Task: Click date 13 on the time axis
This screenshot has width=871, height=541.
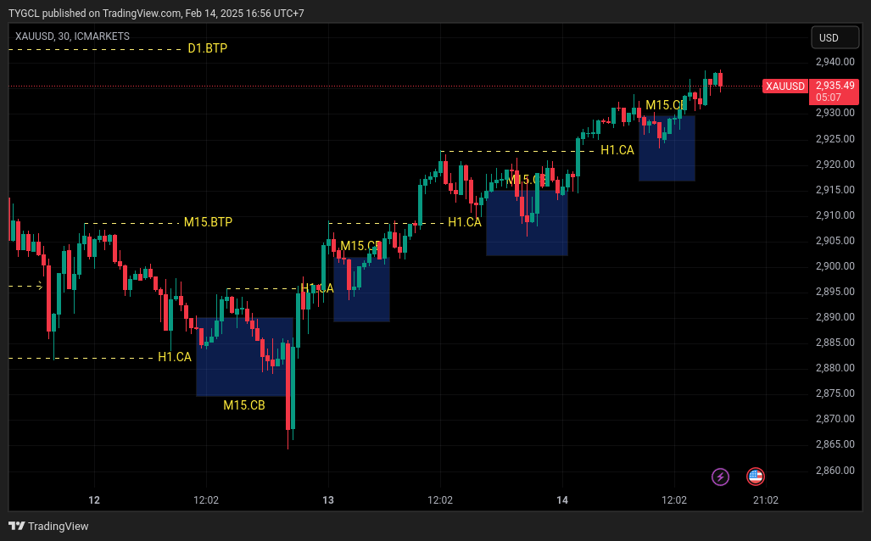Action: click(x=328, y=500)
